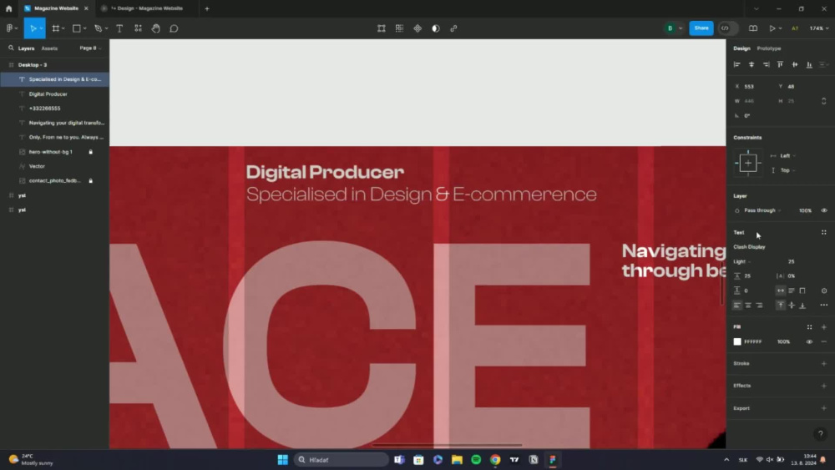Set auto height text resizing

792,291
